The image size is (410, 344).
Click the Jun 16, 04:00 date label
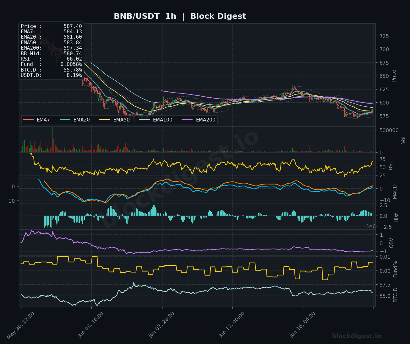tap(302, 325)
